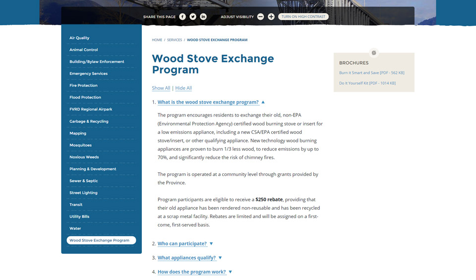Go to Home via breadcrumb
Screen dimensions: 476x280
pos(157,40)
